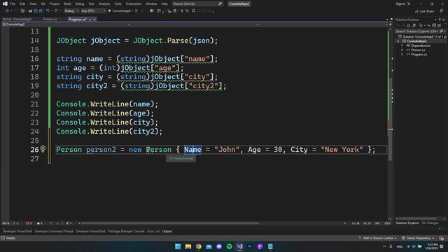The width and height of the screenshot is (448, 252).
Task: Click the warning count indicator
Action: click(x=39, y=223)
